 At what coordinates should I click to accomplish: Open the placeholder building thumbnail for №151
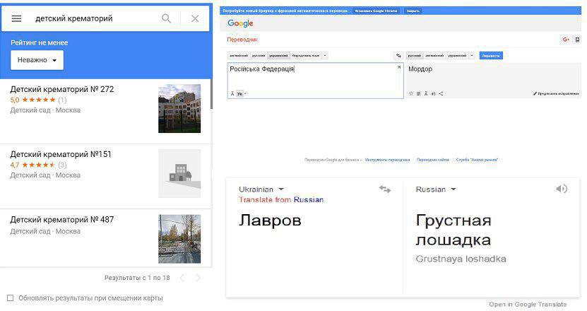pyautogui.click(x=179, y=173)
